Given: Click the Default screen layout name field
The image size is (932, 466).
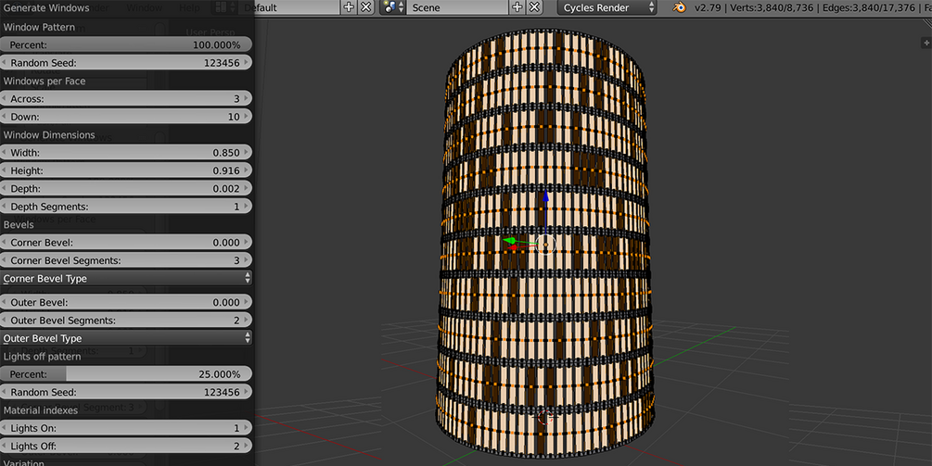Looking at the screenshot, I should [290, 7].
